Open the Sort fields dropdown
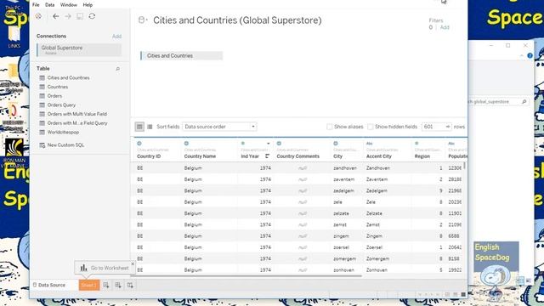Viewport: 544px width, 306px height. tap(219, 127)
